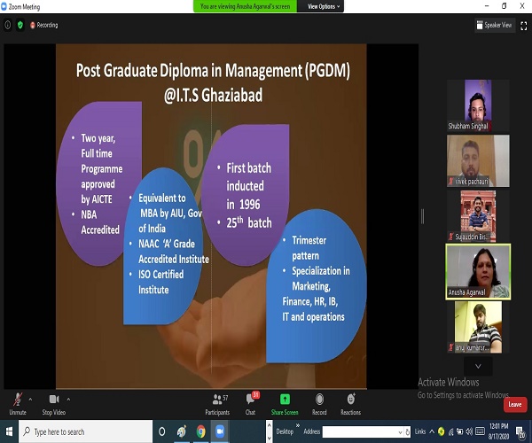
Task: Refresh the taskbar Address bar
Action: (408, 431)
